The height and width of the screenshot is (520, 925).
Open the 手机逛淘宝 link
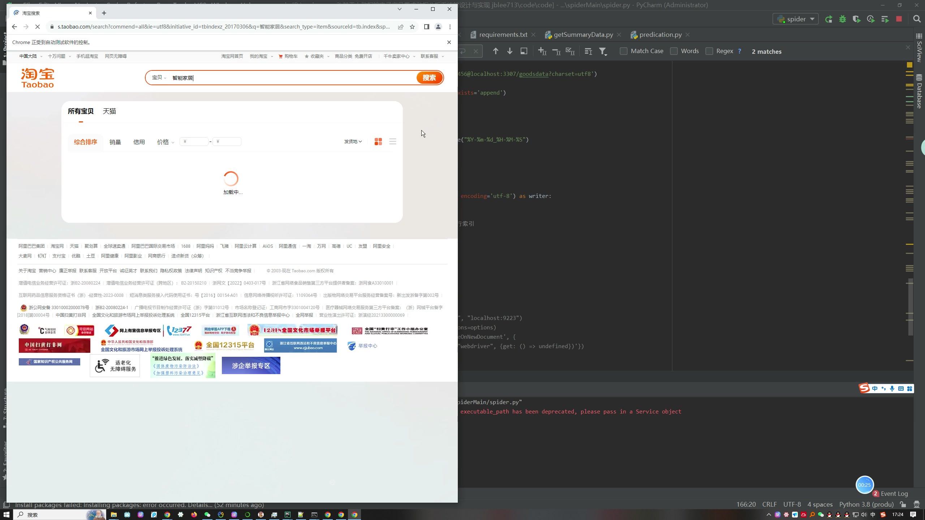[x=87, y=56]
